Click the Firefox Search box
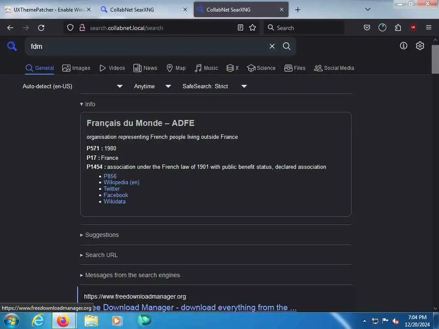Image resolution: width=439 pixels, height=329 pixels. pos(304,28)
